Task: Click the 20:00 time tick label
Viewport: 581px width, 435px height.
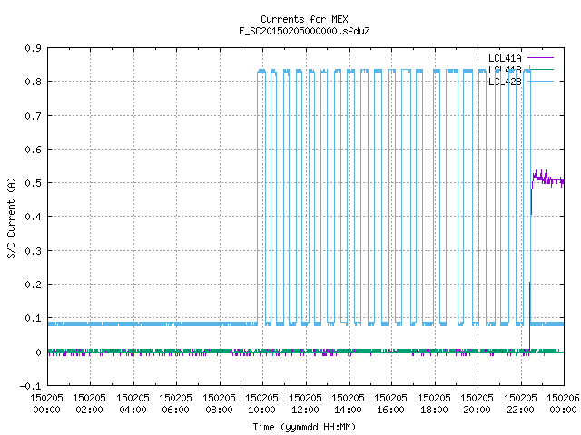Action: (477, 410)
